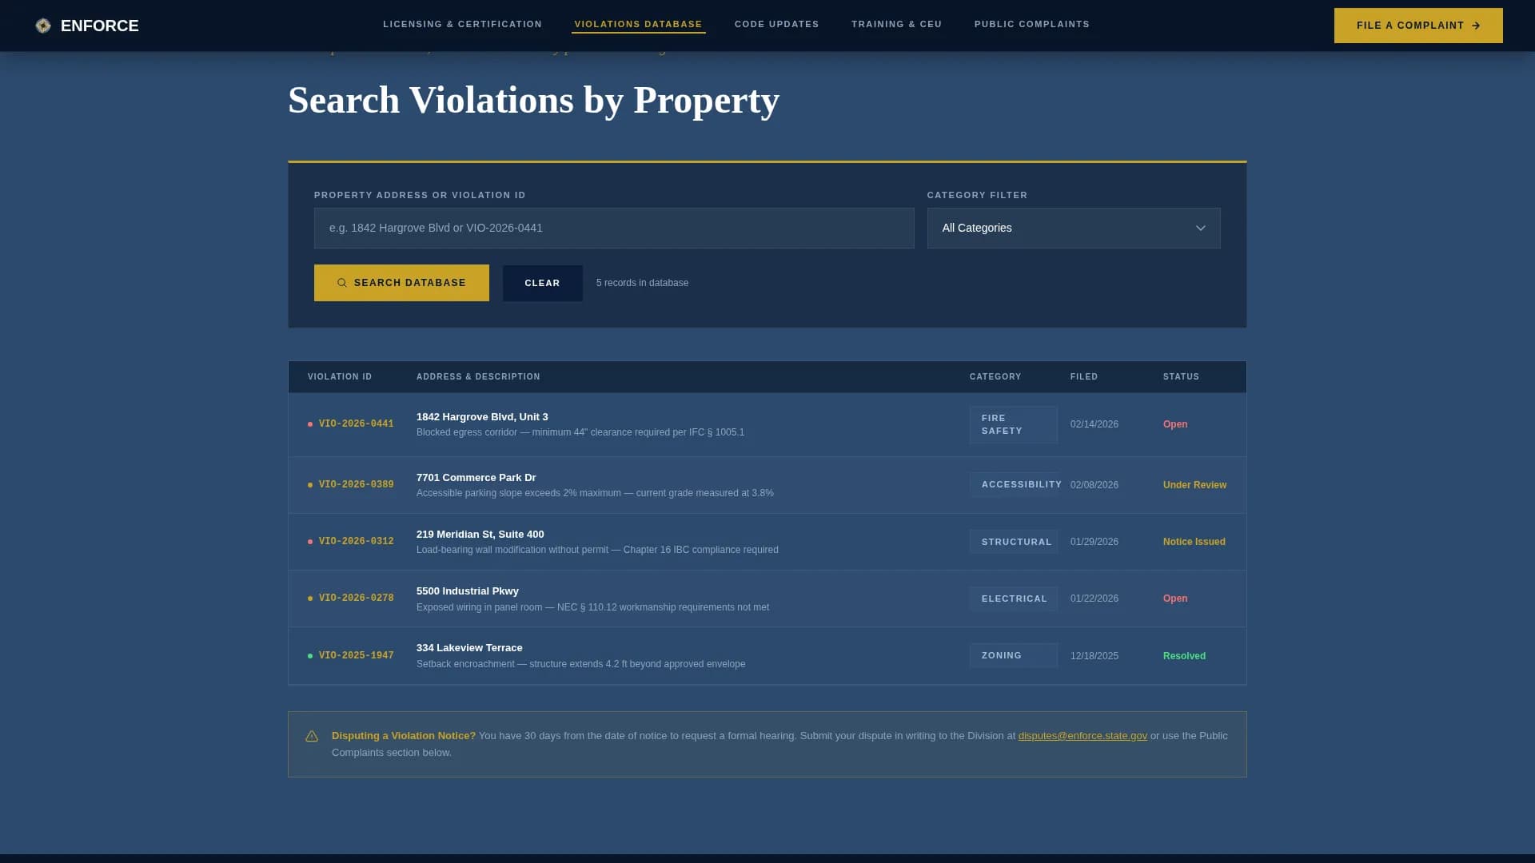
Task: Click the warning triangle icon in dispute notice
Action: 312,736
